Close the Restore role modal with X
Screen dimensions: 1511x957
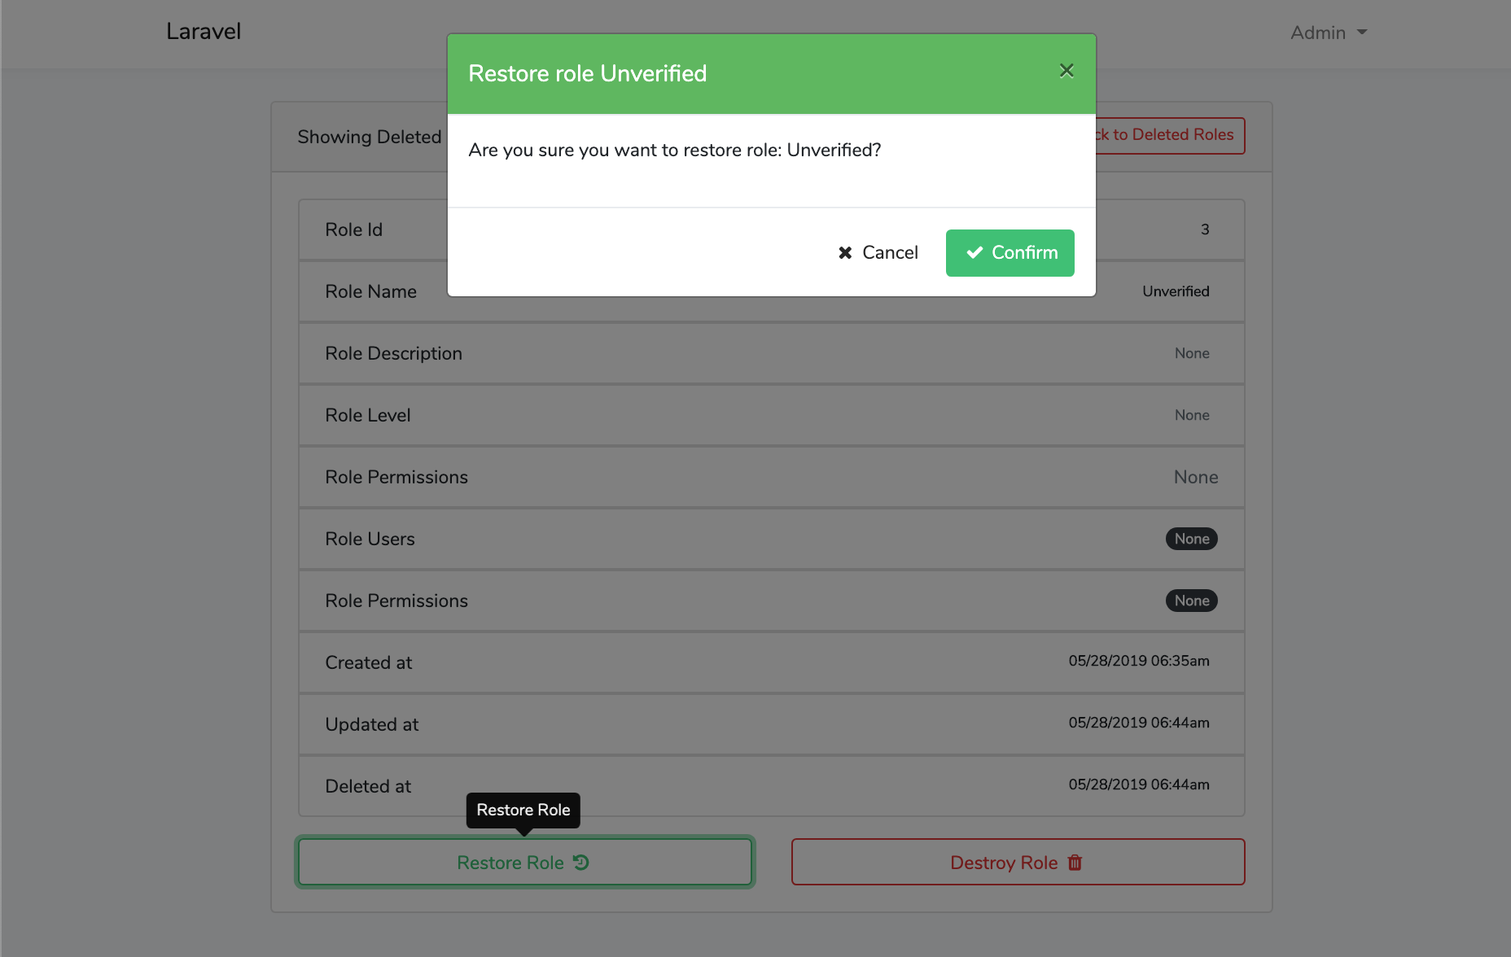pos(1066,71)
